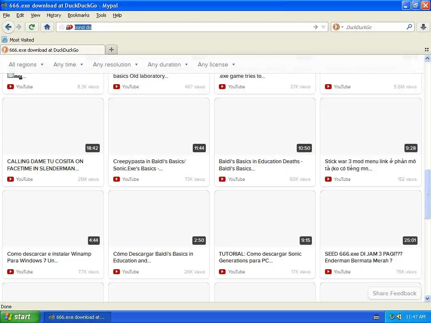Image resolution: width=431 pixels, height=323 pixels.
Task: Open the address bar history dropdown arrow
Action: pyautogui.click(x=324, y=27)
